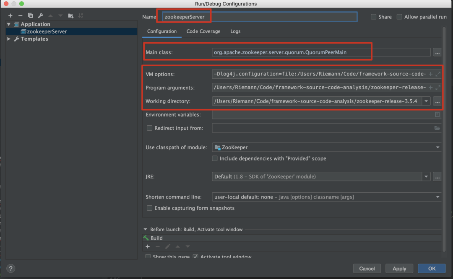Create new folder icon in toolbar

click(71, 15)
